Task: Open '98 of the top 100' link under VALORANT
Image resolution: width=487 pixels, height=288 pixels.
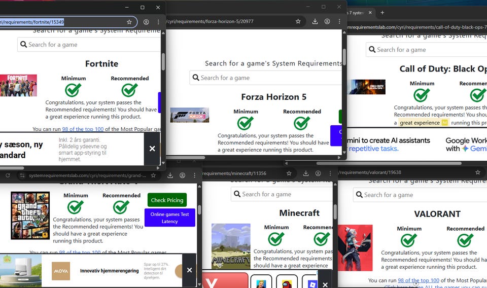Action: point(418,280)
